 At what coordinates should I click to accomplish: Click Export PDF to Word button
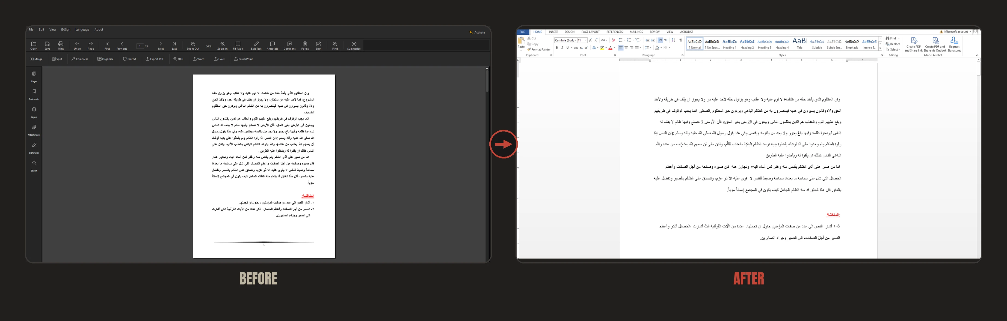pyautogui.click(x=199, y=59)
